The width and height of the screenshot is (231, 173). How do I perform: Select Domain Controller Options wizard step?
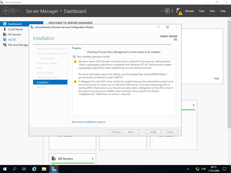[52, 53]
